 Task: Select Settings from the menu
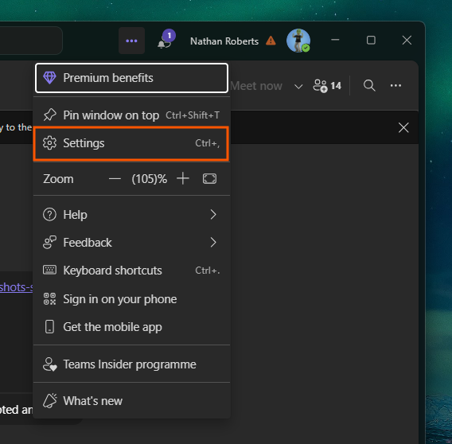tap(131, 143)
